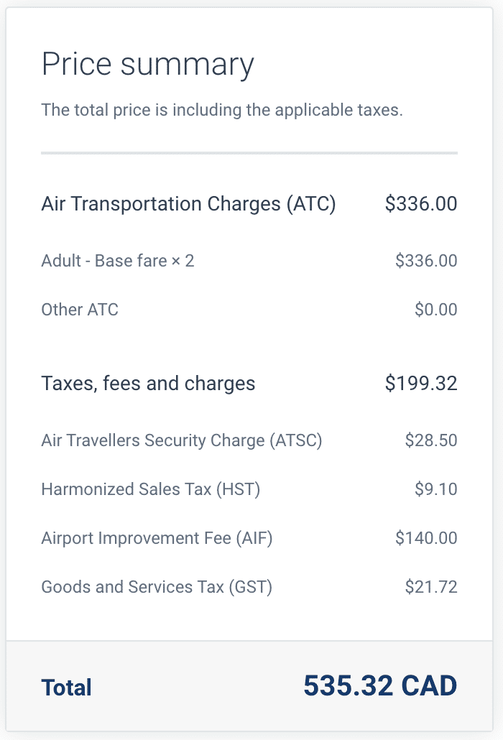The image size is (503, 740).
Task: Click the Adult base fare $336.00 price
Action: point(426,260)
